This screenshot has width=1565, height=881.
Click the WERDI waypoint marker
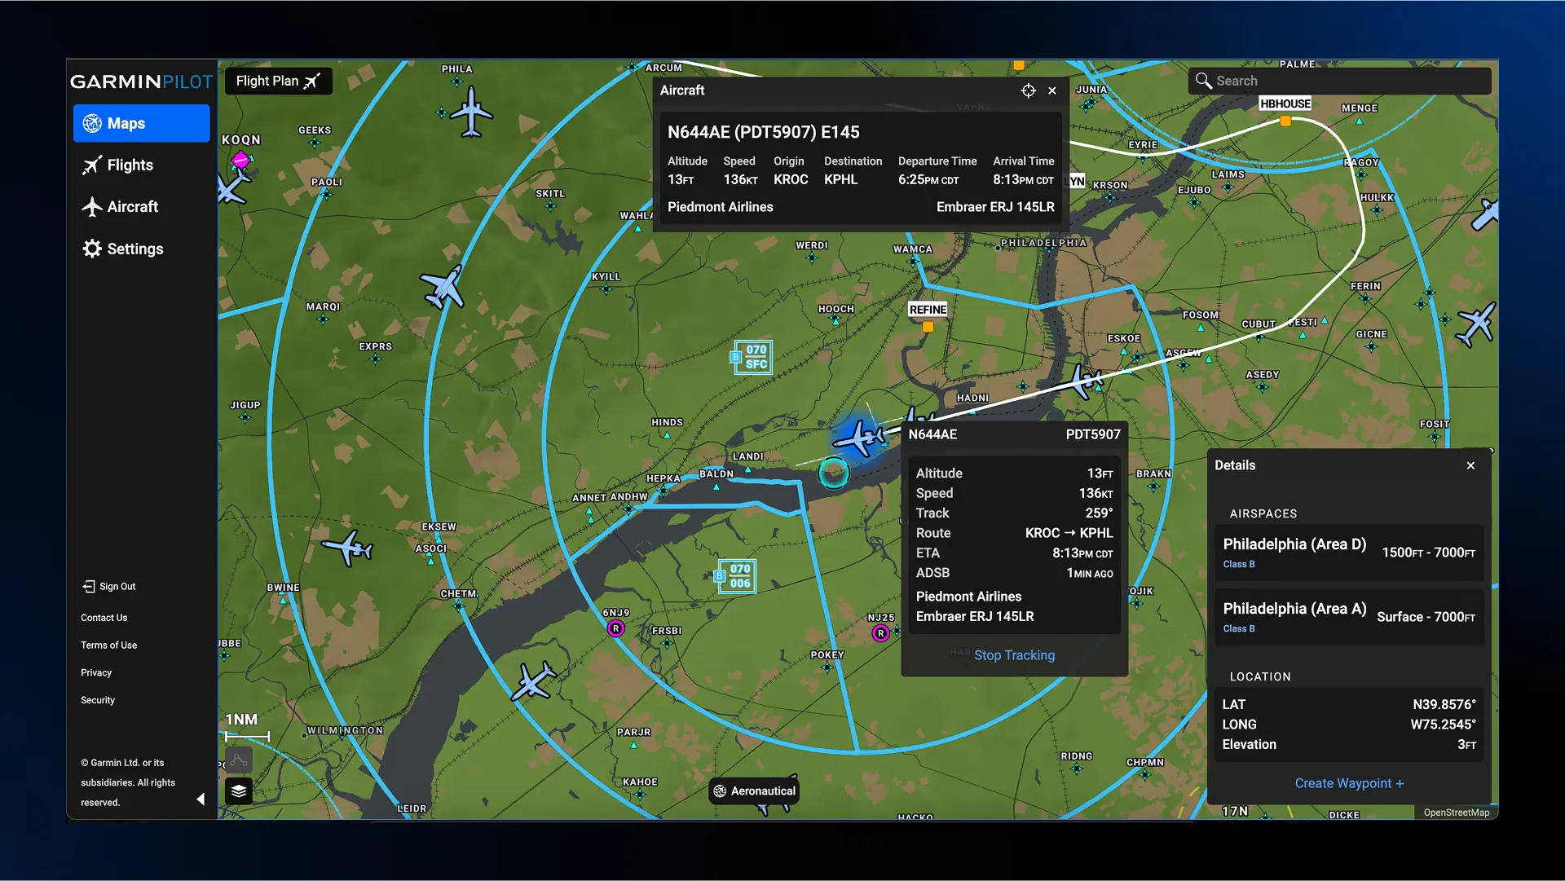tap(811, 258)
